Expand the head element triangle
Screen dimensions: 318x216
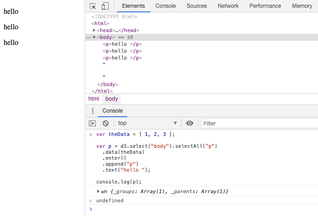tap(94, 30)
